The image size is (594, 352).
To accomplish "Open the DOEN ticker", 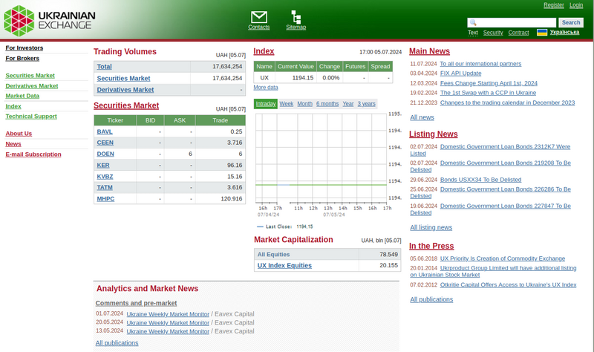I will pyautogui.click(x=105, y=154).
